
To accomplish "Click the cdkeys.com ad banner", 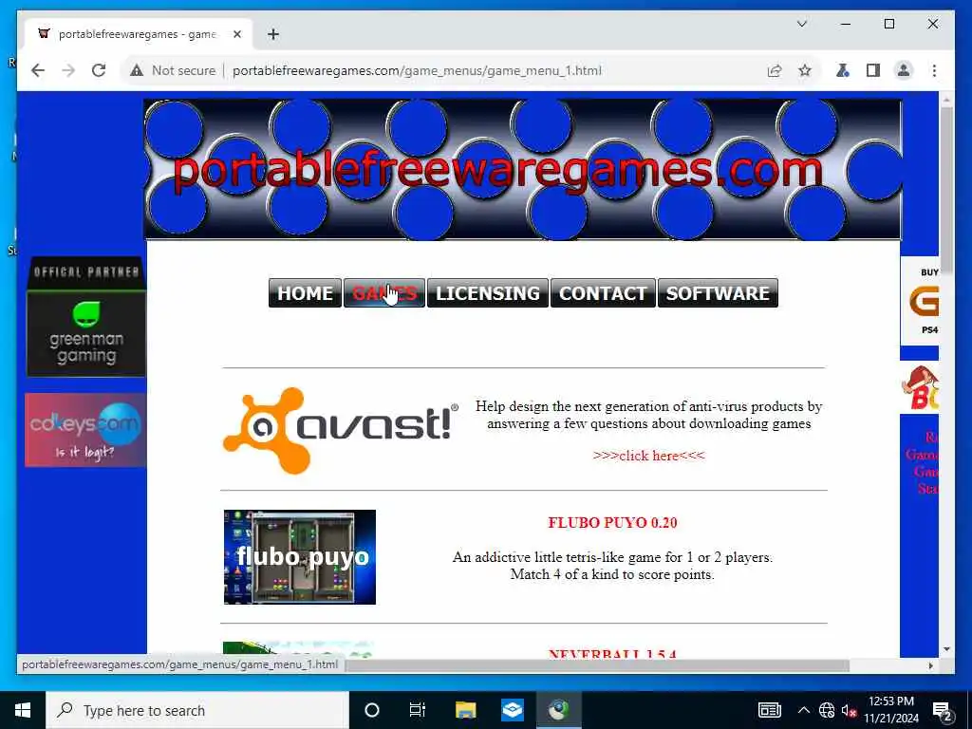I will click(x=85, y=430).
